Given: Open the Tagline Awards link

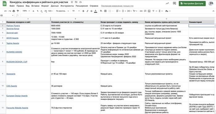Looking at the screenshot, I should 13,43.
